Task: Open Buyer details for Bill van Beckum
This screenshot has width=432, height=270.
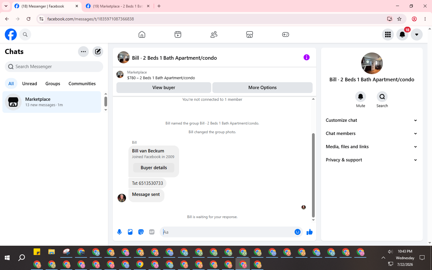Action: [154, 168]
